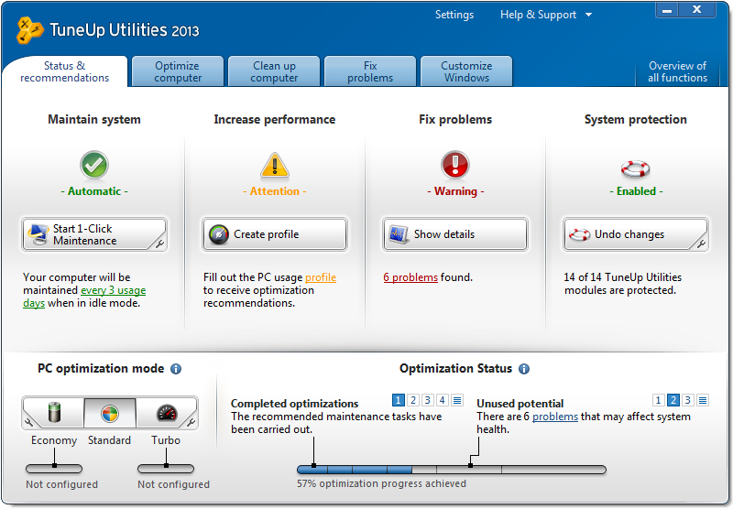
Task: Open Economy mode configuration wrench
Action: [27, 423]
